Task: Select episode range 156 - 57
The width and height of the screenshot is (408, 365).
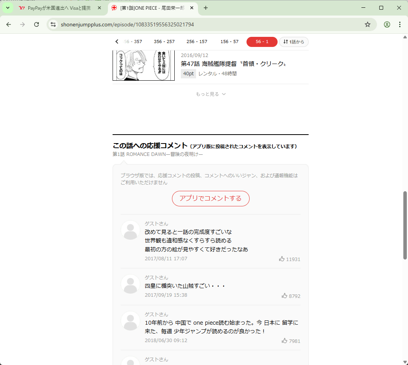Action: click(x=229, y=42)
